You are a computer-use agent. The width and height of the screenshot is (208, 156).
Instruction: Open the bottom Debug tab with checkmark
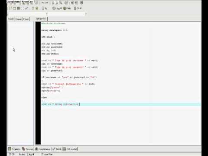pos(57,149)
